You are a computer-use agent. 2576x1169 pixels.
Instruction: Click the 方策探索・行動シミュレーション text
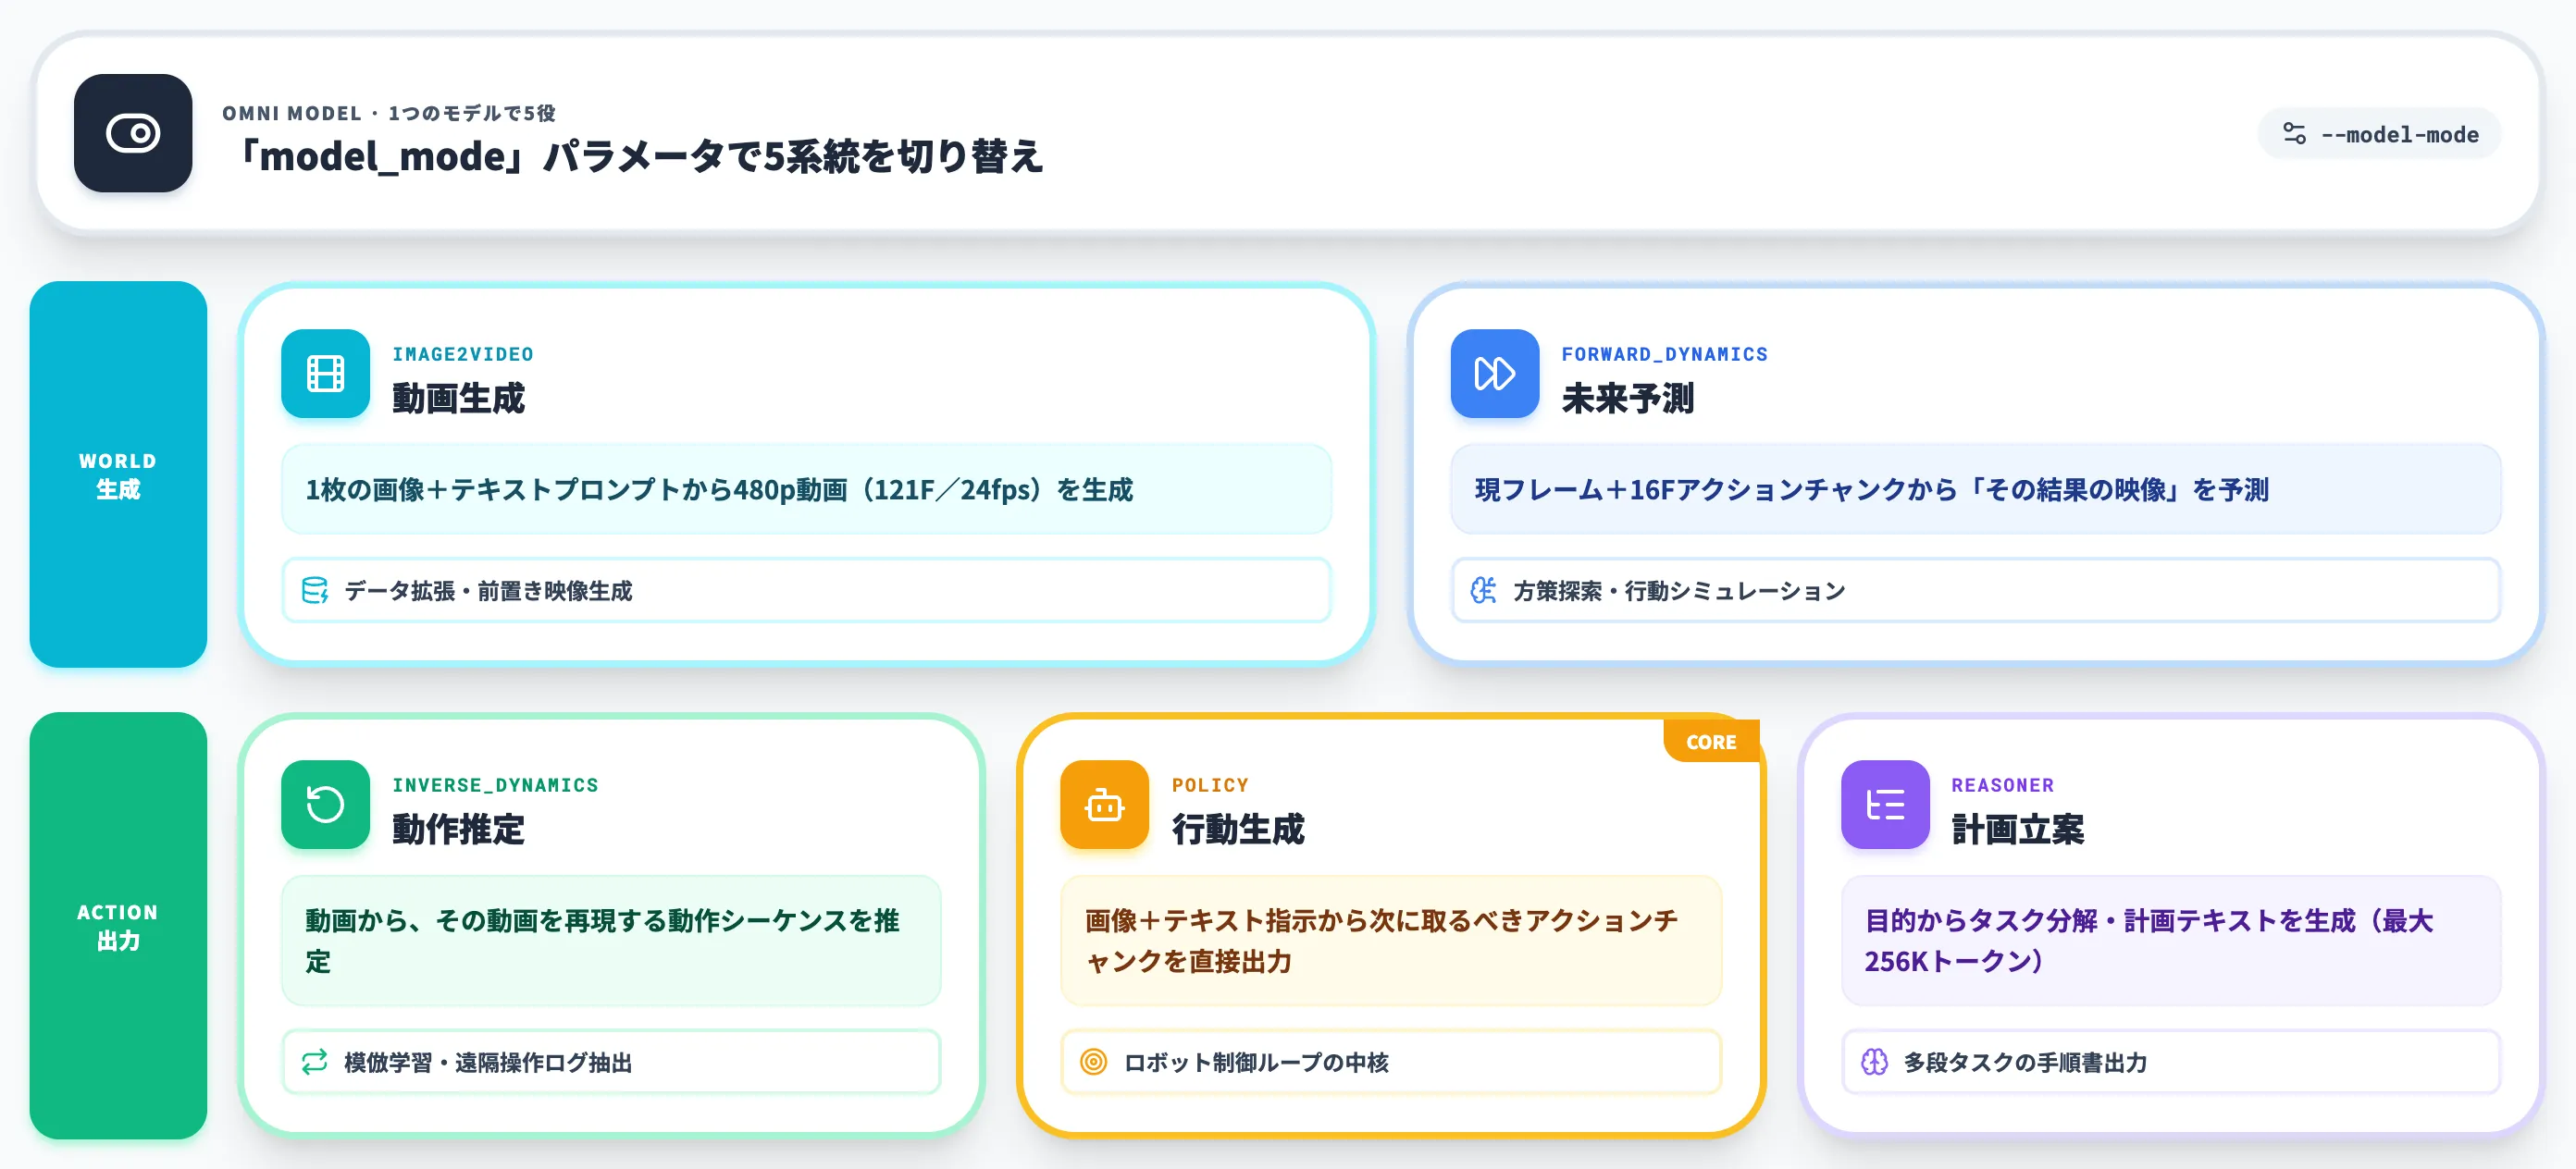click(x=1679, y=590)
